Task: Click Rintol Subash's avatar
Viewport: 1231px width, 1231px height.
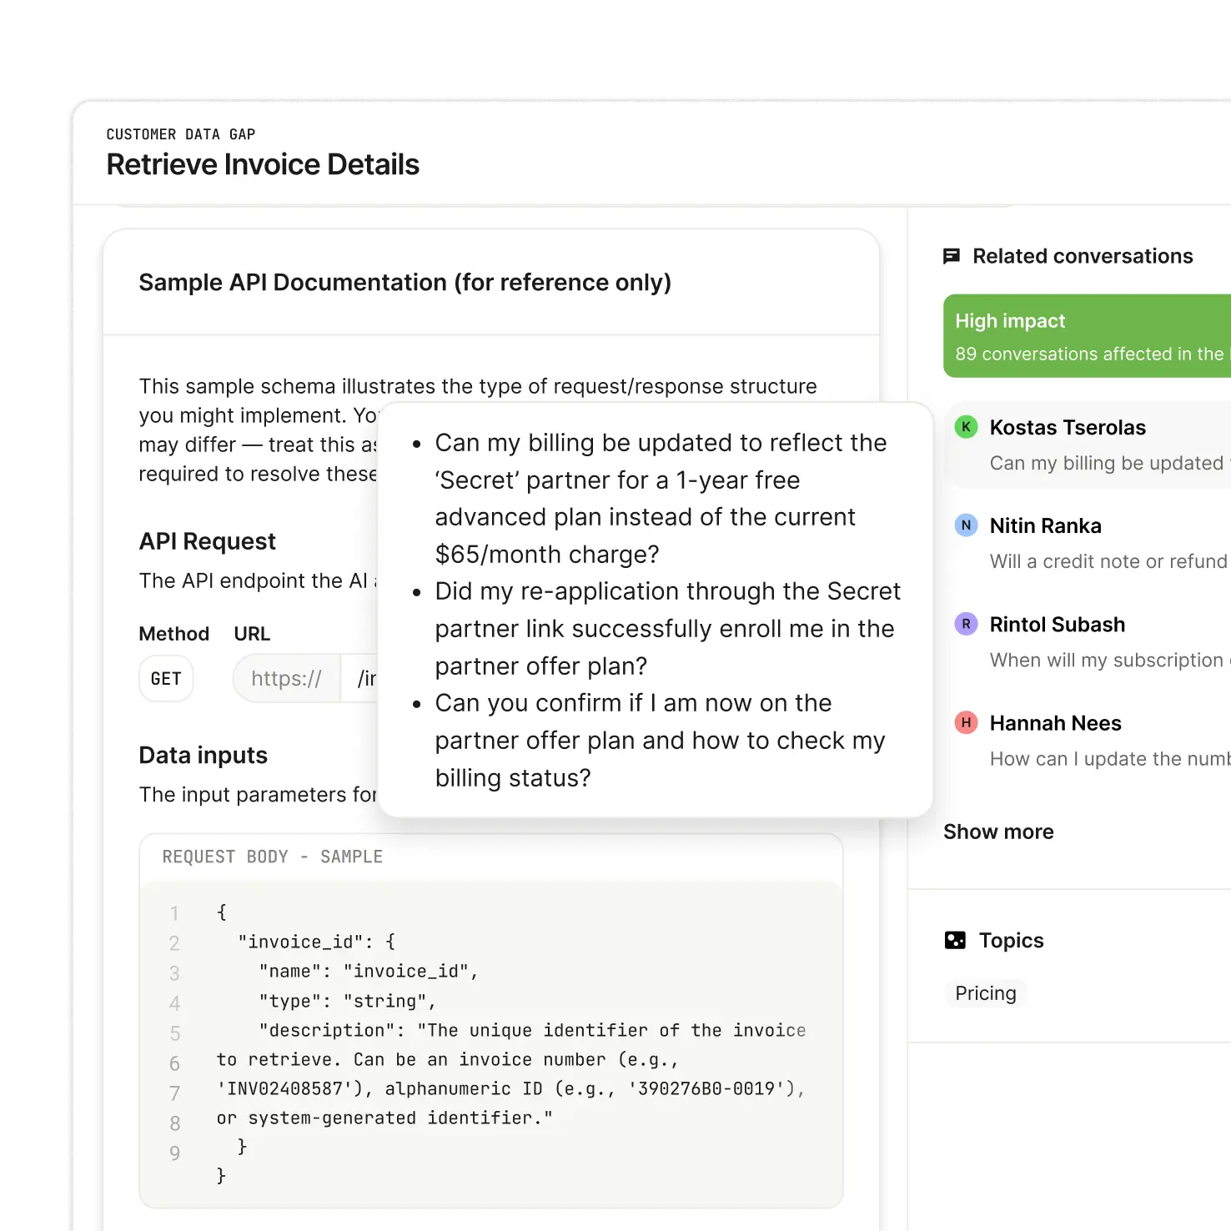Action: tap(966, 624)
